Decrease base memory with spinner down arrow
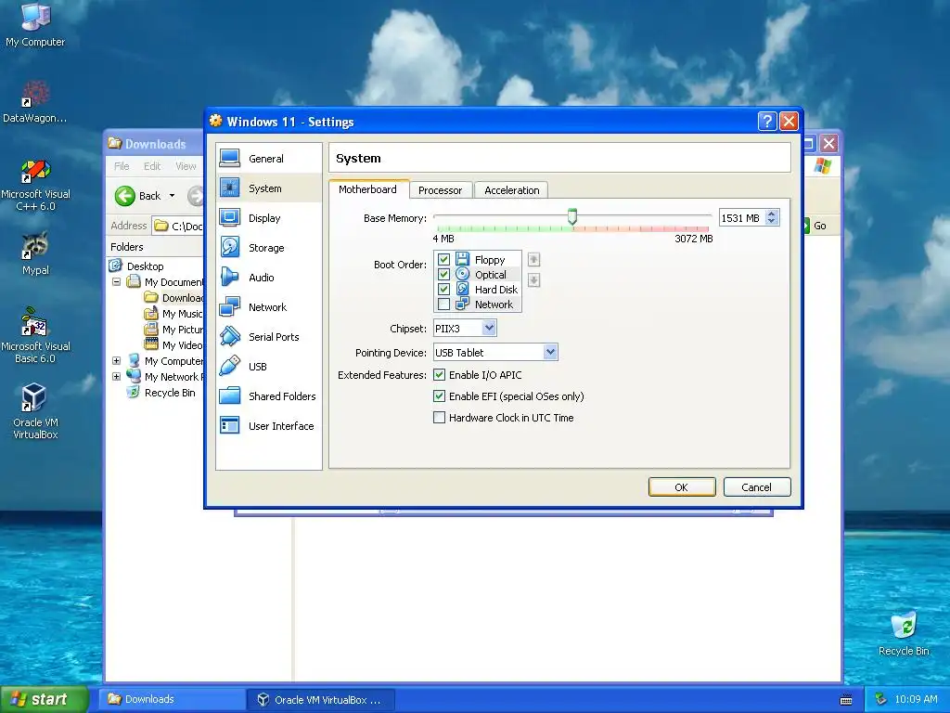Screen dimensions: 950x713 coord(771,222)
